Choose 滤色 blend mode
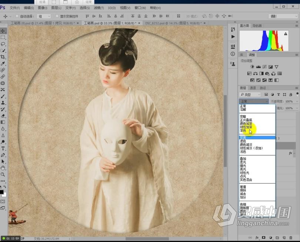The width and height of the screenshot is (300, 242). pyautogui.click(x=243, y=141)
